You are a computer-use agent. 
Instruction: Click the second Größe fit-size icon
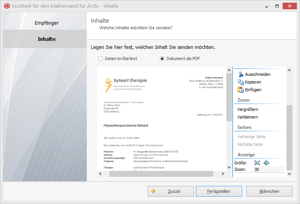pyautogui.click(x=266, y=163)
